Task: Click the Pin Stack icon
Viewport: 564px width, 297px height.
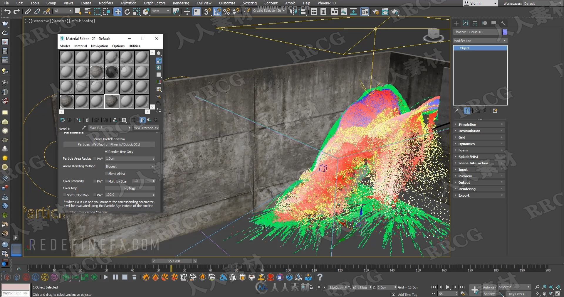Action: (x=456, y=111)
